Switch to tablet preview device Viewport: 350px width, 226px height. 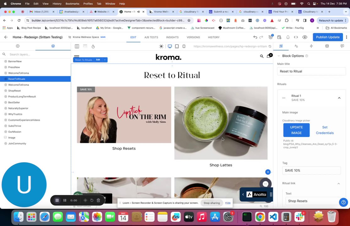pyautogui.click(x=177, y=46)
